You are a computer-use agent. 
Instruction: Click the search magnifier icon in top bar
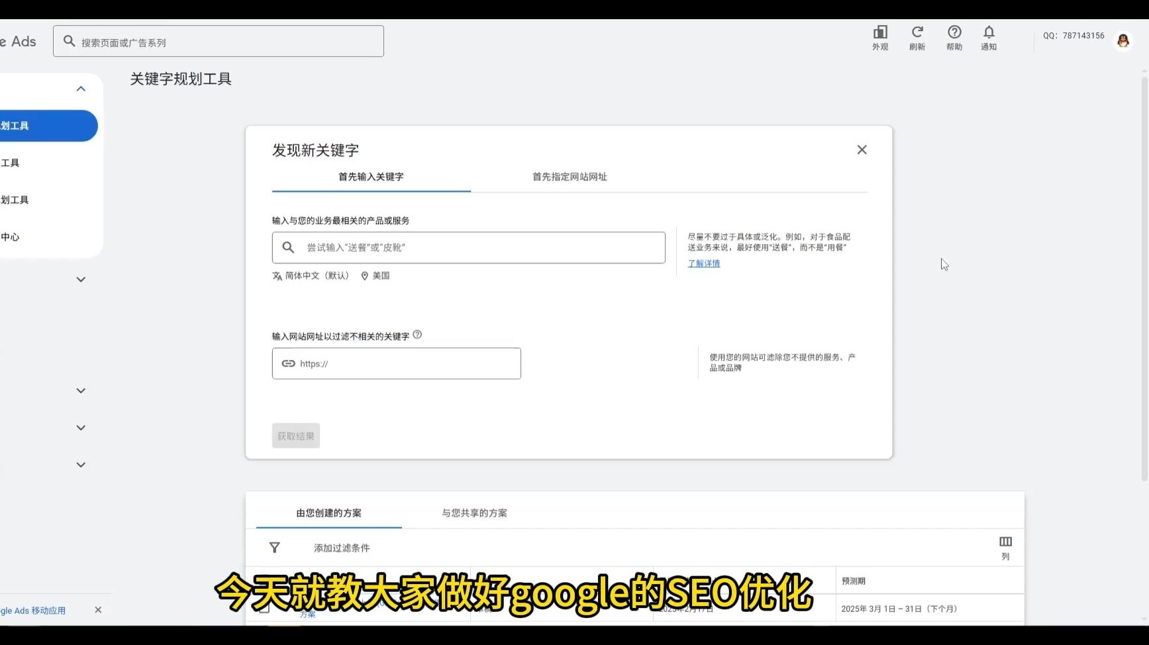(69, 41)
